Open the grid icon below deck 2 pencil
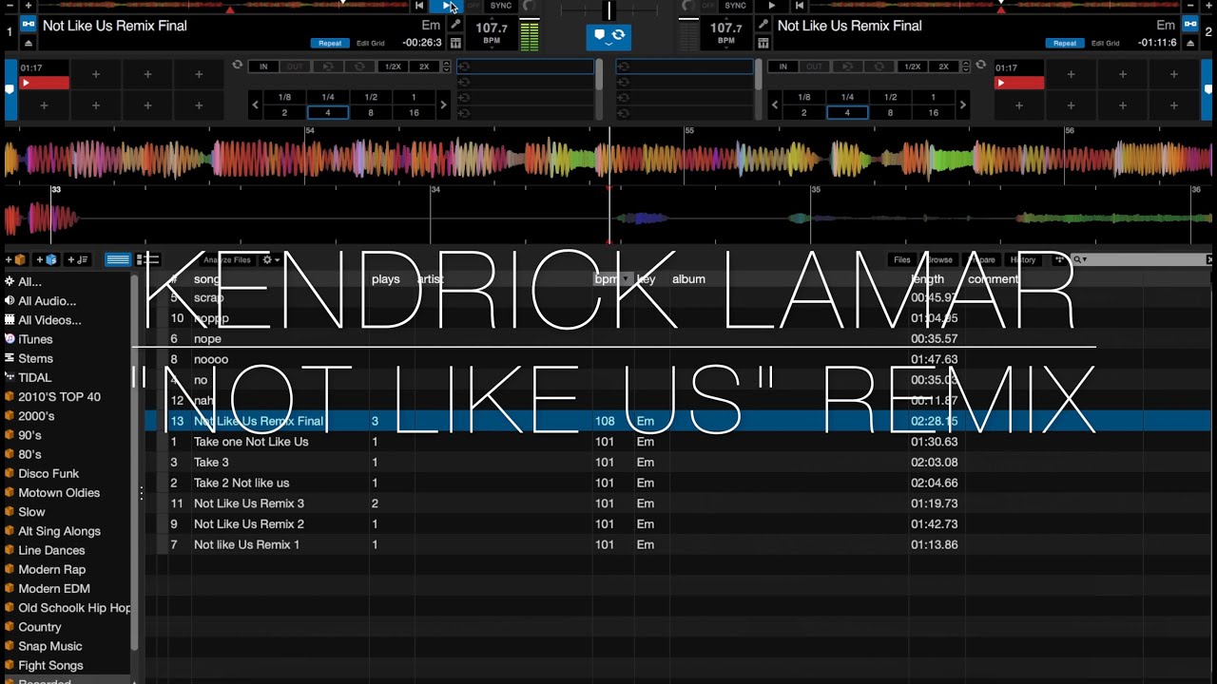 [x=763, y=43]
